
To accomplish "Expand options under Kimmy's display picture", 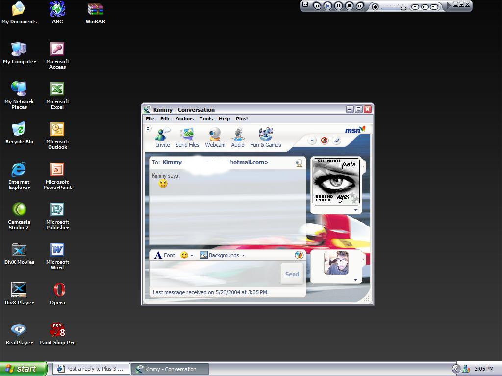I will (x=355, y=210).
